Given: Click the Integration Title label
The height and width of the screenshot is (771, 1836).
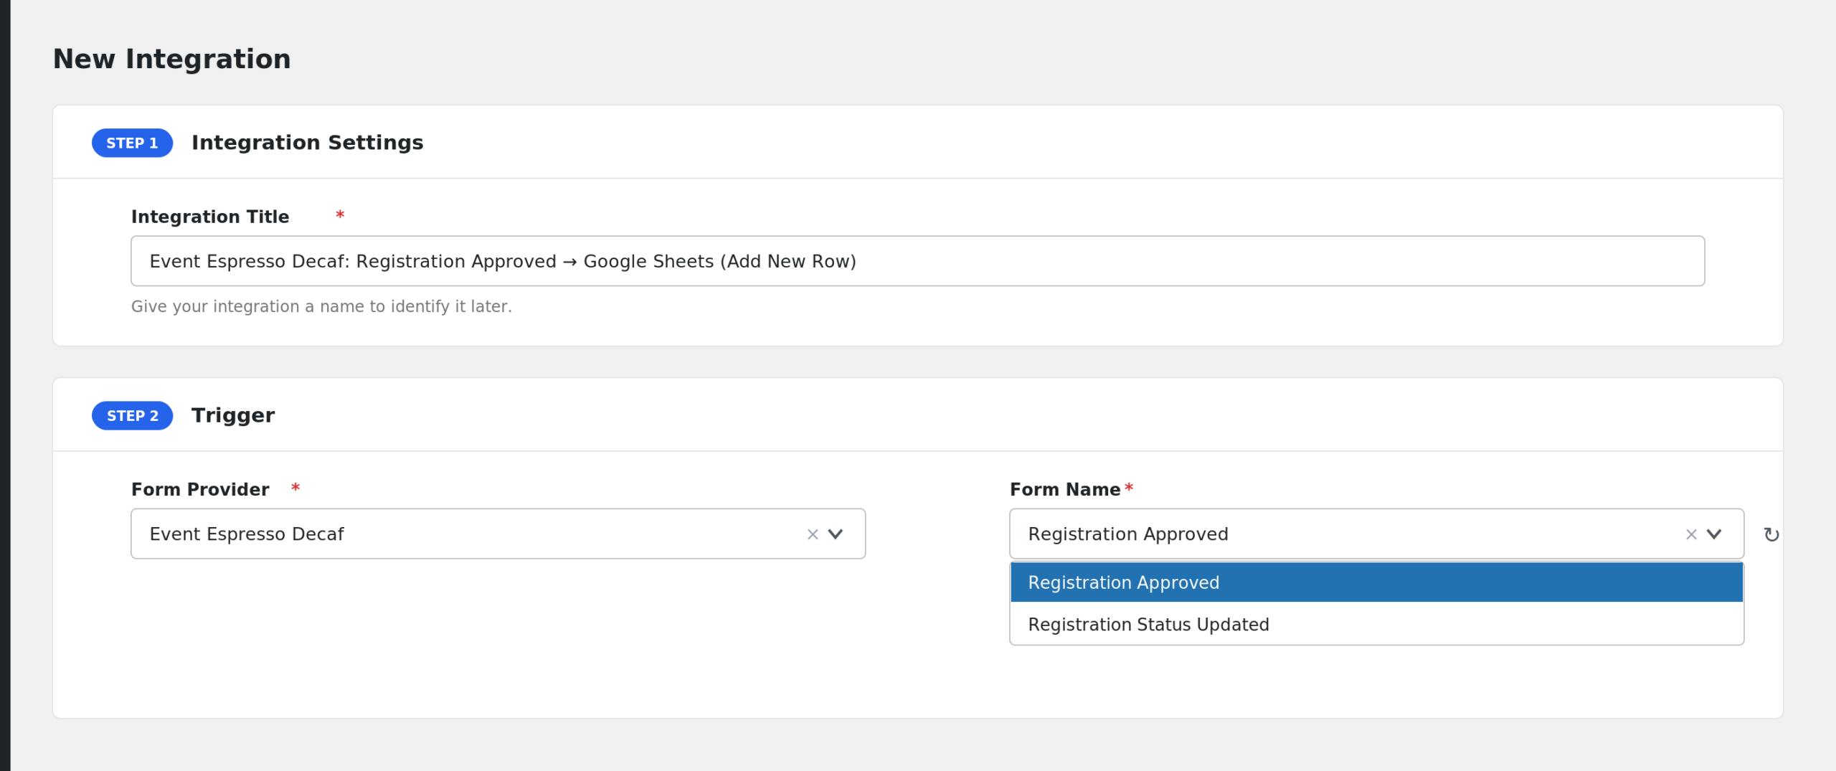Looking at the screenshot, I should pos(210,217).
